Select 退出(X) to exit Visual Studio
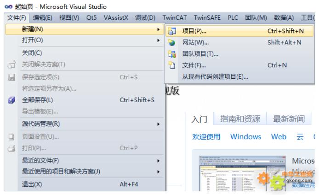The image size is (319, 195). pos(85,184)
